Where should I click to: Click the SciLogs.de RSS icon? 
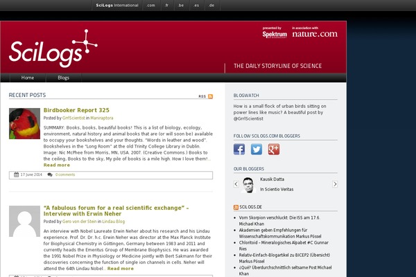click(x=236, y=207)
